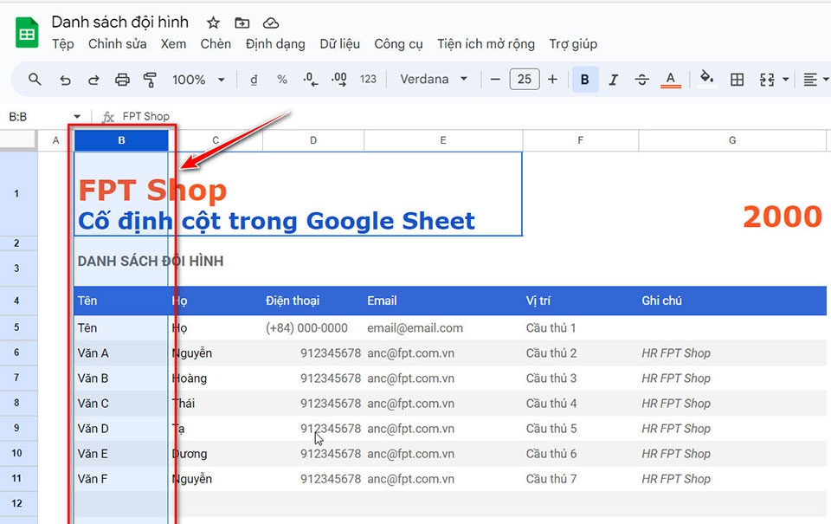Open the Chèn menu

216,44
